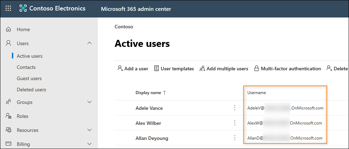349x149 pixels.
Task: Click the Billing card icon
Action: click(x=8, y=144)
